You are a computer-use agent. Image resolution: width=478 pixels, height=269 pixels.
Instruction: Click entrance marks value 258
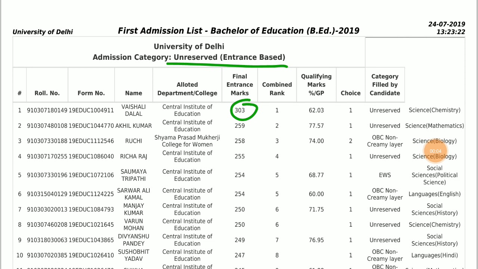point(240,141)
